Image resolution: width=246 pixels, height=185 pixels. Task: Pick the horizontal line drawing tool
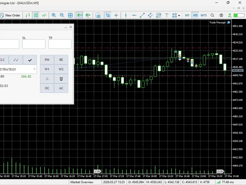pos(134,15)
